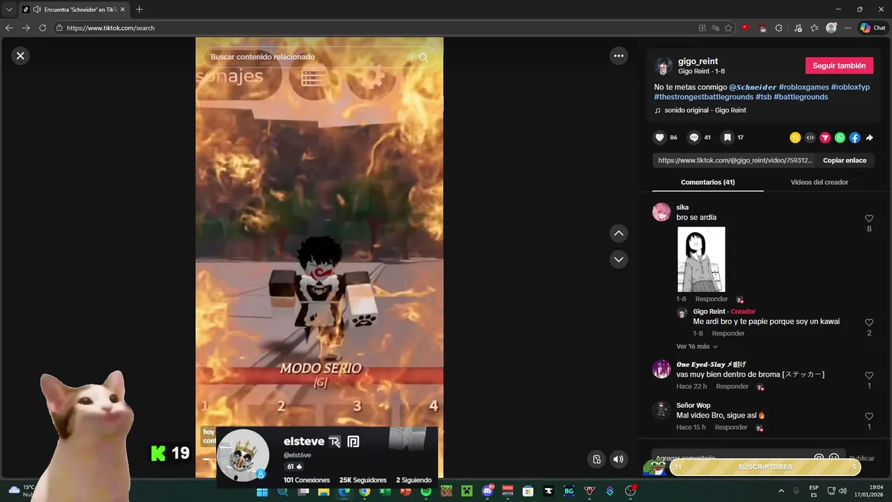This screenshot has height=502, width=892.
Task: Switch to Comentarios (41) tab
Action: (x=708, y=182)
